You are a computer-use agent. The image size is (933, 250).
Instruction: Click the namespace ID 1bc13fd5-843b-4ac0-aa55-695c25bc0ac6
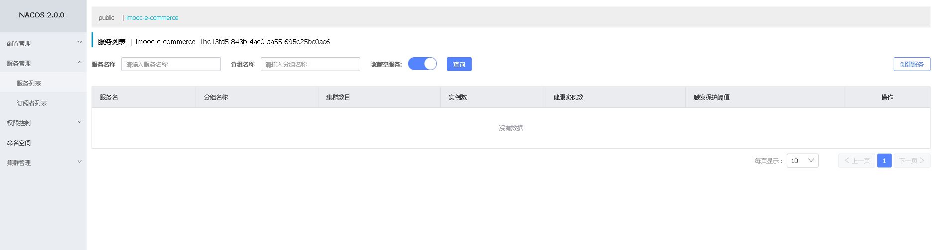coord(265,42)
